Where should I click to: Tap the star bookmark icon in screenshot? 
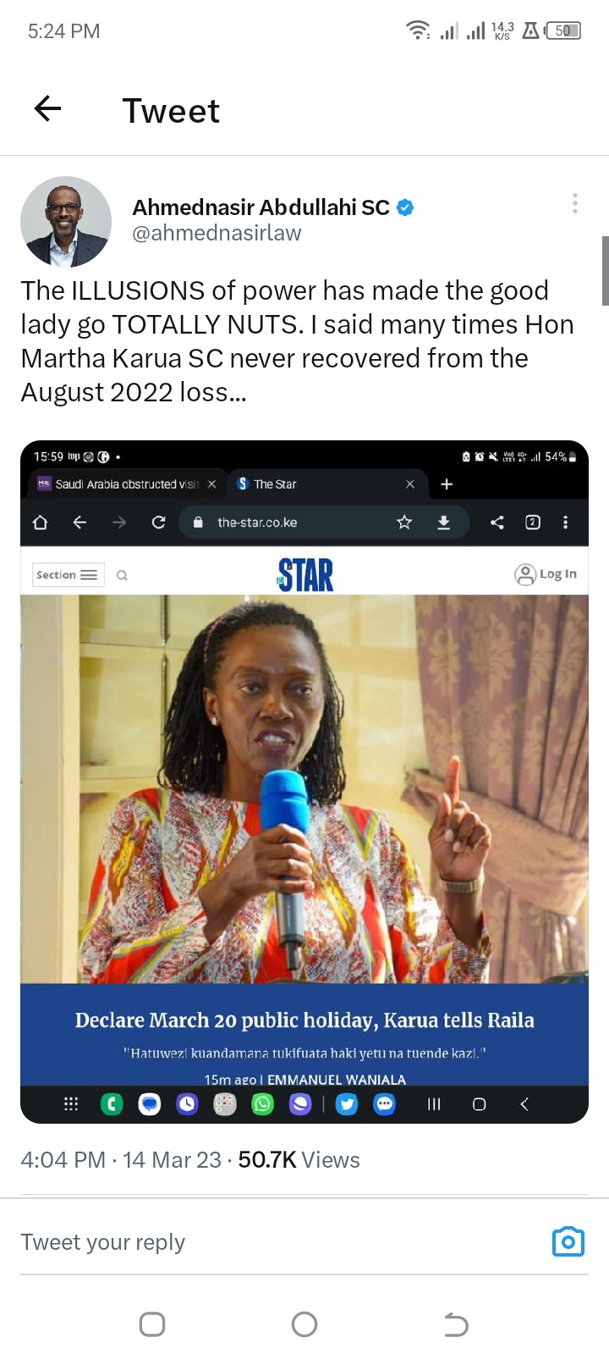coord(404,522)
